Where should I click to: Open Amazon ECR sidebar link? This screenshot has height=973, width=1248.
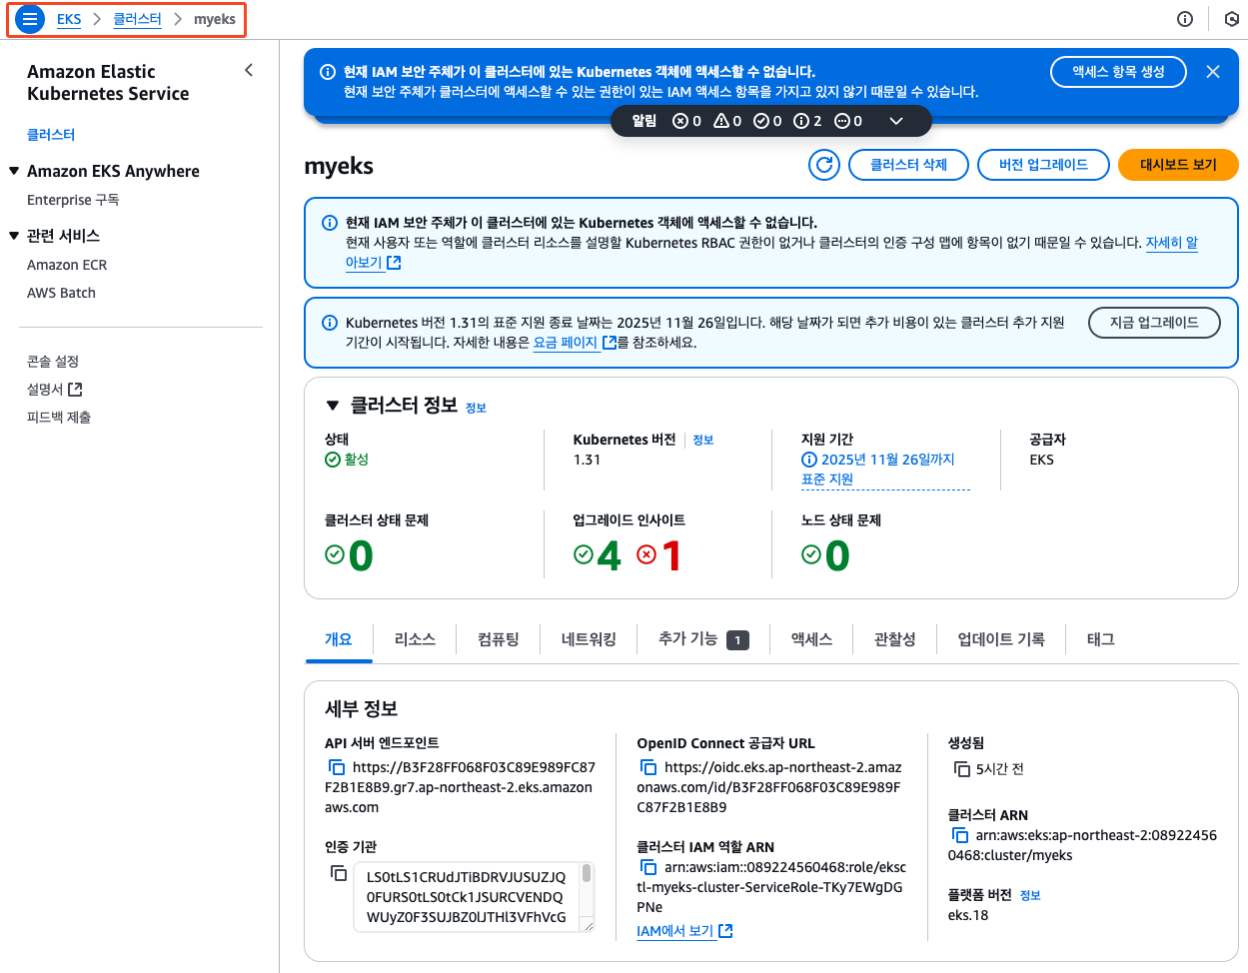pyautogui.click(x=67, y=265)
